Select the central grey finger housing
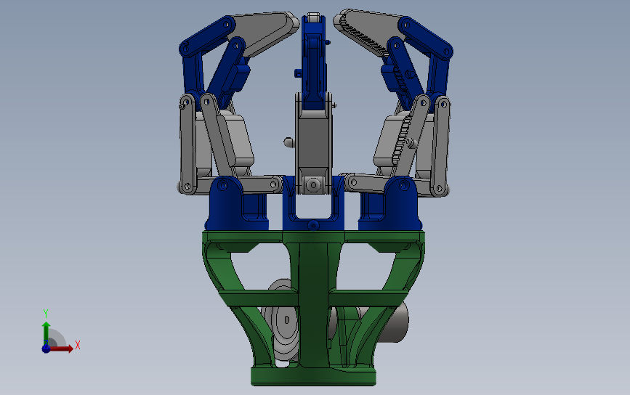Image resolution: width=630 pixels, height=395 pixels. [x=314, y=144]
